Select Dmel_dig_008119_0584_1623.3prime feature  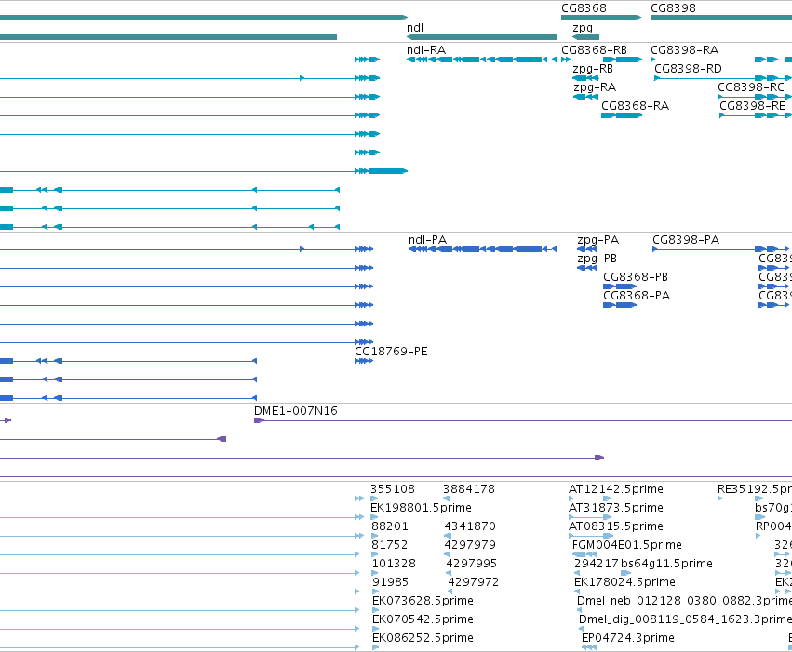pyautogui.click(x=685, y=619)
